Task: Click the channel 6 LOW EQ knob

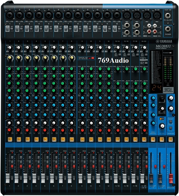Action: 54,90
